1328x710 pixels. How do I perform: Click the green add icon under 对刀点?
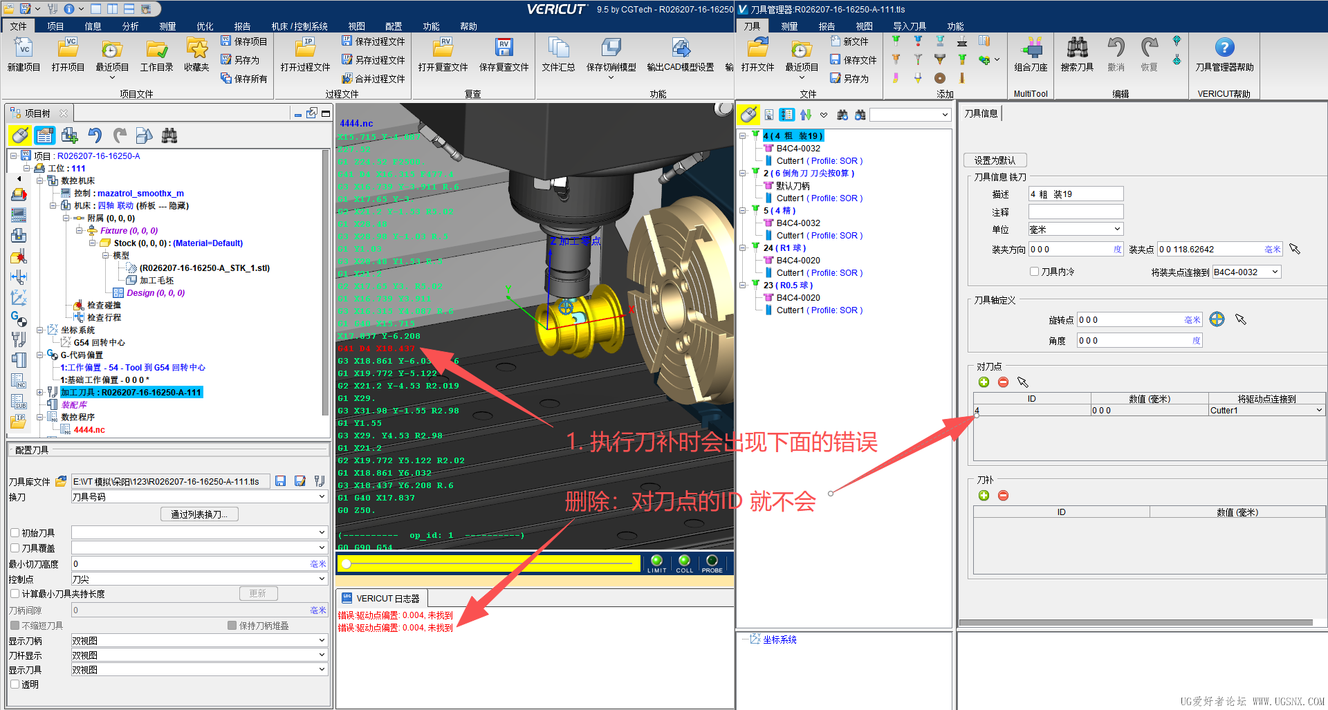(x=984, y=382)
